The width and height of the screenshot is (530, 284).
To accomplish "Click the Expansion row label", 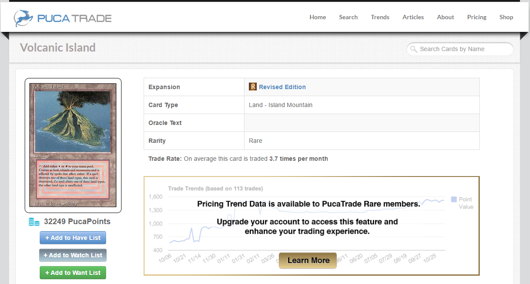I will pos(164,87).
